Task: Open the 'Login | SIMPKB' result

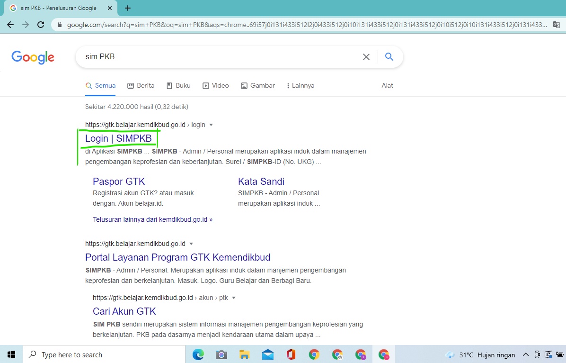Action: click(118, 138)
